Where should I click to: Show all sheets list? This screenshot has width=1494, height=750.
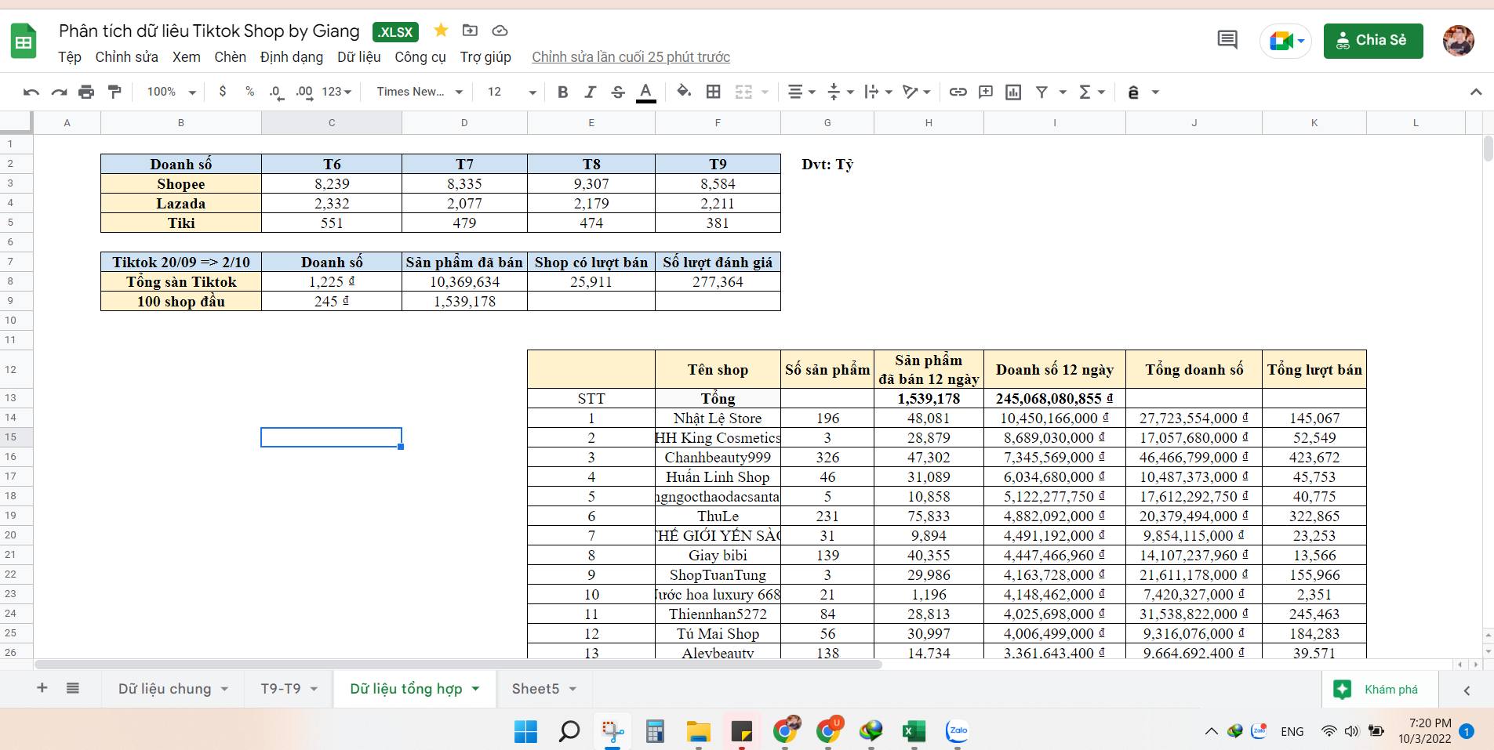[73, 688]
